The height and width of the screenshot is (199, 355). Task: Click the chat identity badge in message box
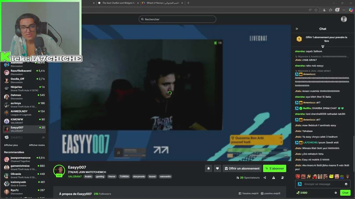click(300, 184)
